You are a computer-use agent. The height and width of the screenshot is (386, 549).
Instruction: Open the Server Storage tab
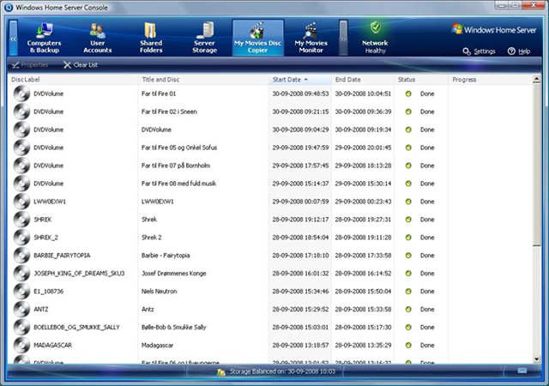204,39
